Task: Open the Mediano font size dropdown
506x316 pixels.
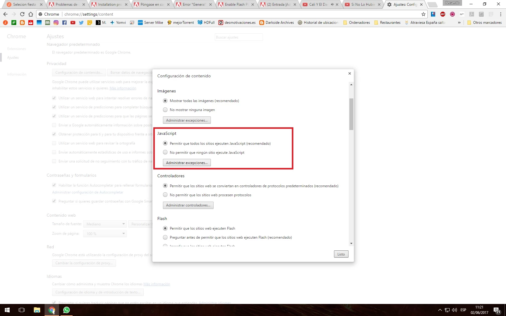Action: click(105, 224)
